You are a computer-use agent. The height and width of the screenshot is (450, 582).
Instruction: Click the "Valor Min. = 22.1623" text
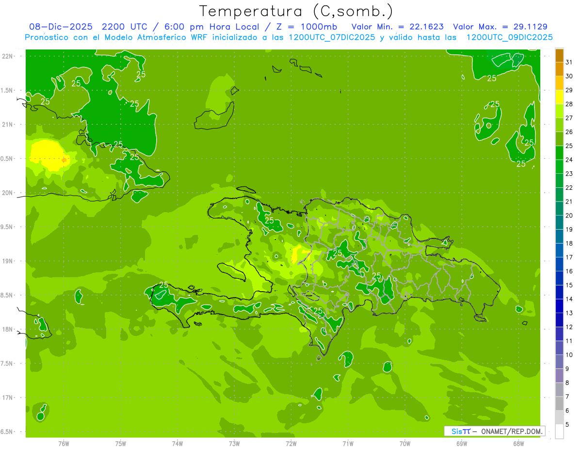pos(398,27)
